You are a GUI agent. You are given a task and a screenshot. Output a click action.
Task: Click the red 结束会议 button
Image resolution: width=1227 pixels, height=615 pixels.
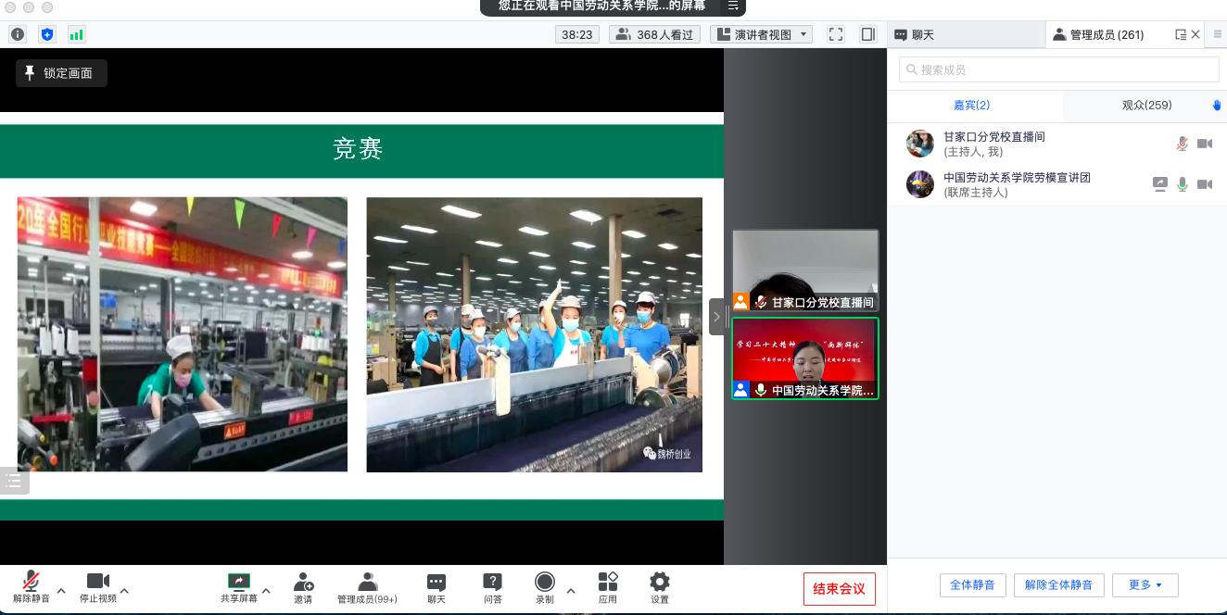839,589
